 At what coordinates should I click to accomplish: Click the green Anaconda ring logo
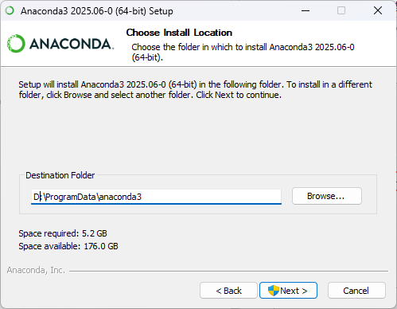click(16, 44)
